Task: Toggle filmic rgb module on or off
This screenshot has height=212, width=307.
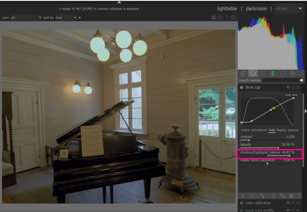Action: click(x=242, y=87)
